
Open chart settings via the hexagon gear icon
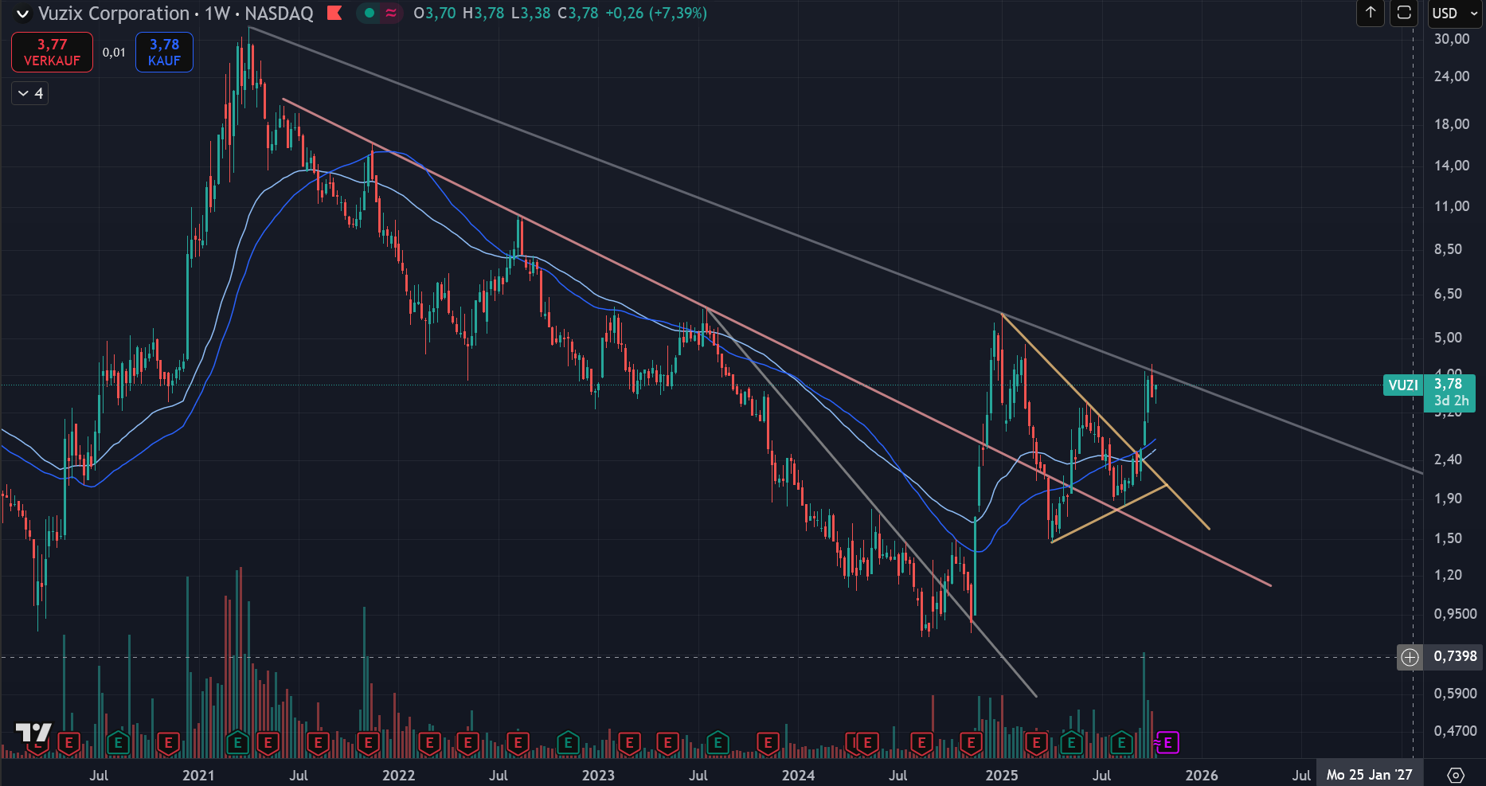coord(1456,775)
